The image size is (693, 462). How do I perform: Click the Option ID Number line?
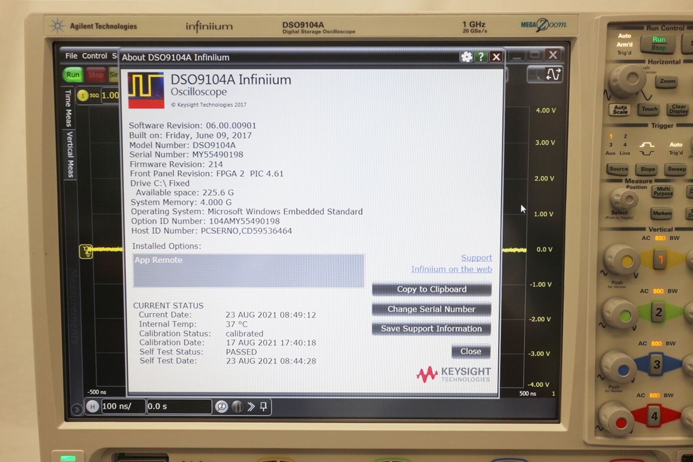[206, 221]
